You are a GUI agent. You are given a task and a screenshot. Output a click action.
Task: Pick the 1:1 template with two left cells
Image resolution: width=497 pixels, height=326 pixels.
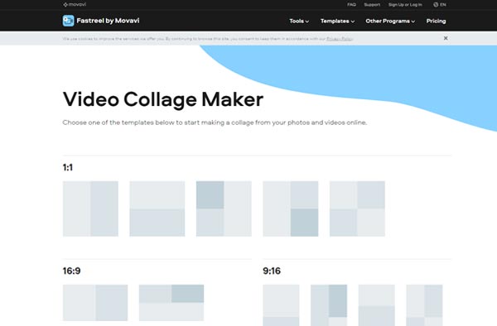[x=224, y=209]
